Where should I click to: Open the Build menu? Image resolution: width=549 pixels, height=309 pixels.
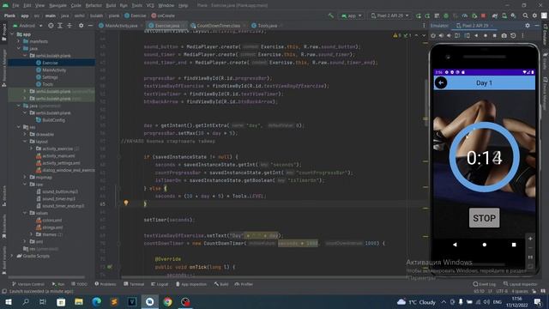(111, 6)
